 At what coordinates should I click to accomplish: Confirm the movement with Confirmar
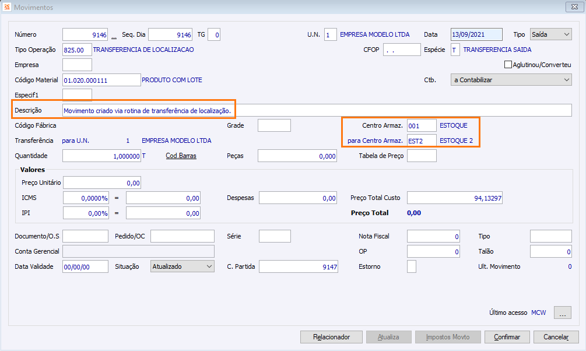coord(507,337)
